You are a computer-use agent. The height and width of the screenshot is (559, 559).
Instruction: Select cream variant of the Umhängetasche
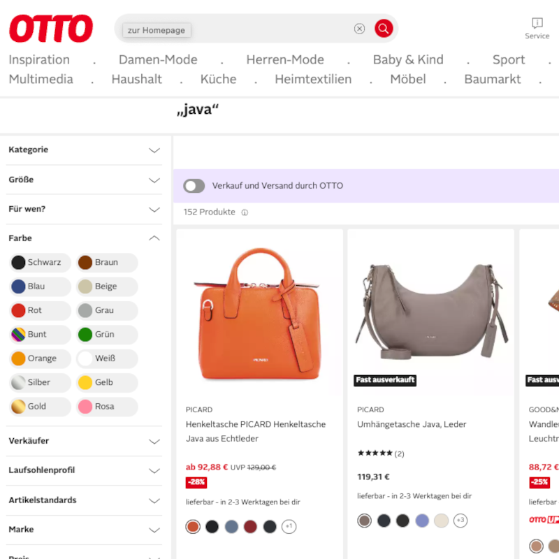[x=442, y=521]
